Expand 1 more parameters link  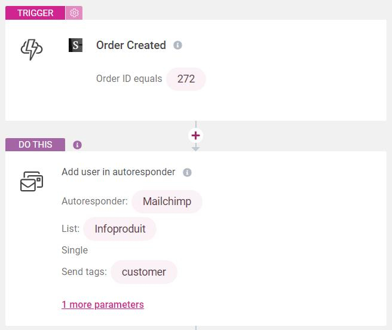(103, 305)
